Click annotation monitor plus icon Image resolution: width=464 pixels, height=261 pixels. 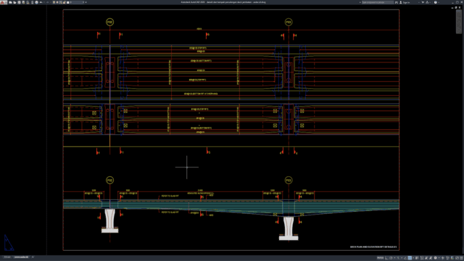(x=443, y=258)
